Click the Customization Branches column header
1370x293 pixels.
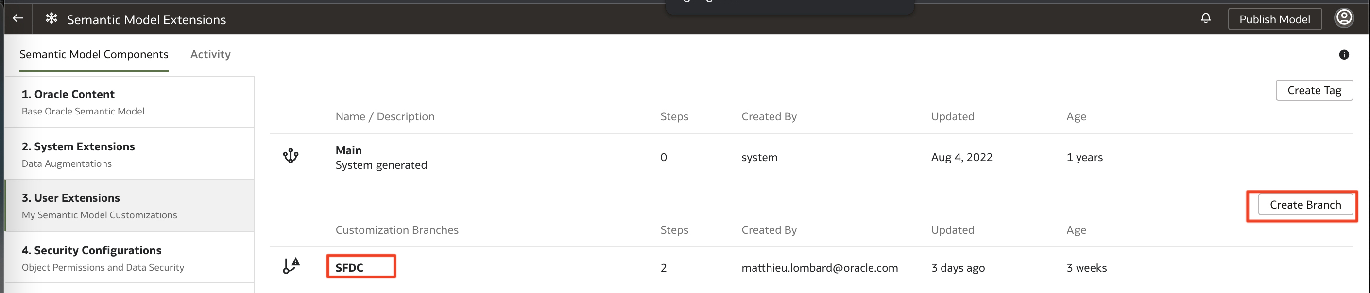coord(397,230)
